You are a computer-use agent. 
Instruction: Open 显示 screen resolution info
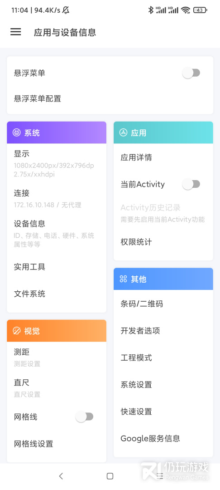click(57, 163)
